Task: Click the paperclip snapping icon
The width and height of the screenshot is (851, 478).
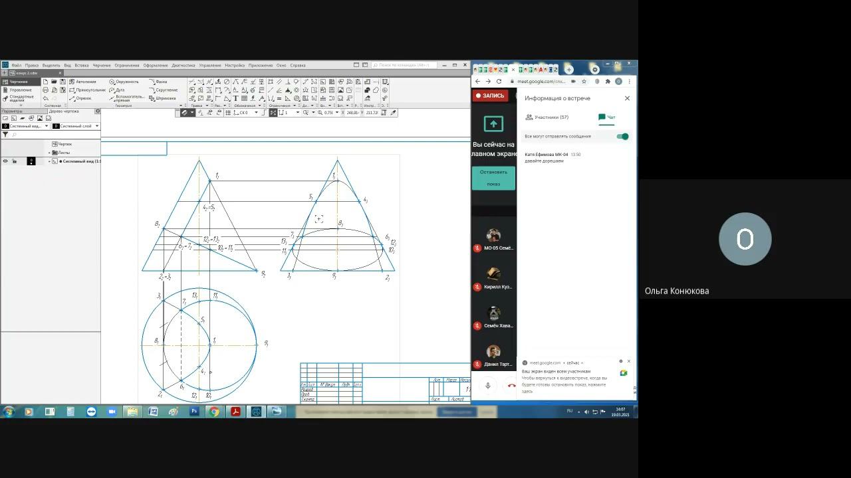Action: (x=185, y=113)
